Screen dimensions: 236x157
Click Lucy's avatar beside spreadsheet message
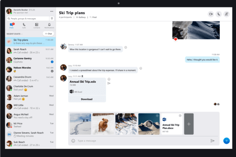(x=63, y=68)
